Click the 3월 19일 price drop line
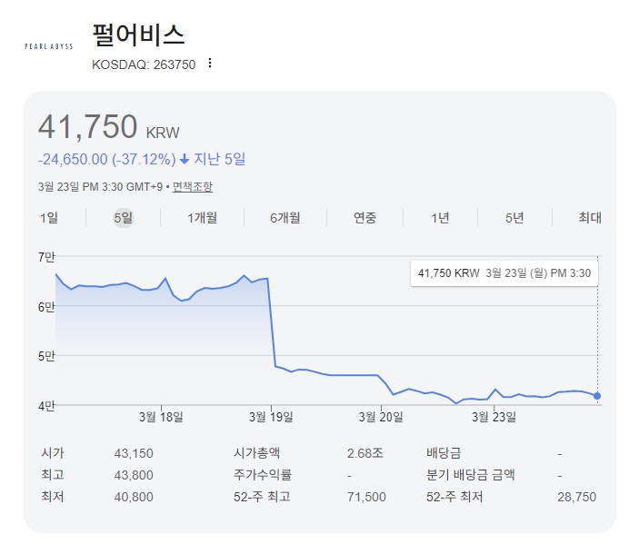The width and height of the screenshot is (629, 544). (x=272, y=322)
